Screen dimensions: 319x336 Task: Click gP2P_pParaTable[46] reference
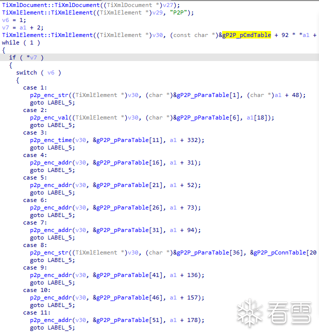point(129,297)
